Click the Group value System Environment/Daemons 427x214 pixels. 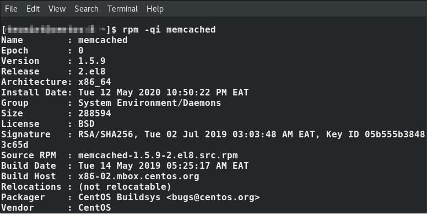click(x=149, y=103)
